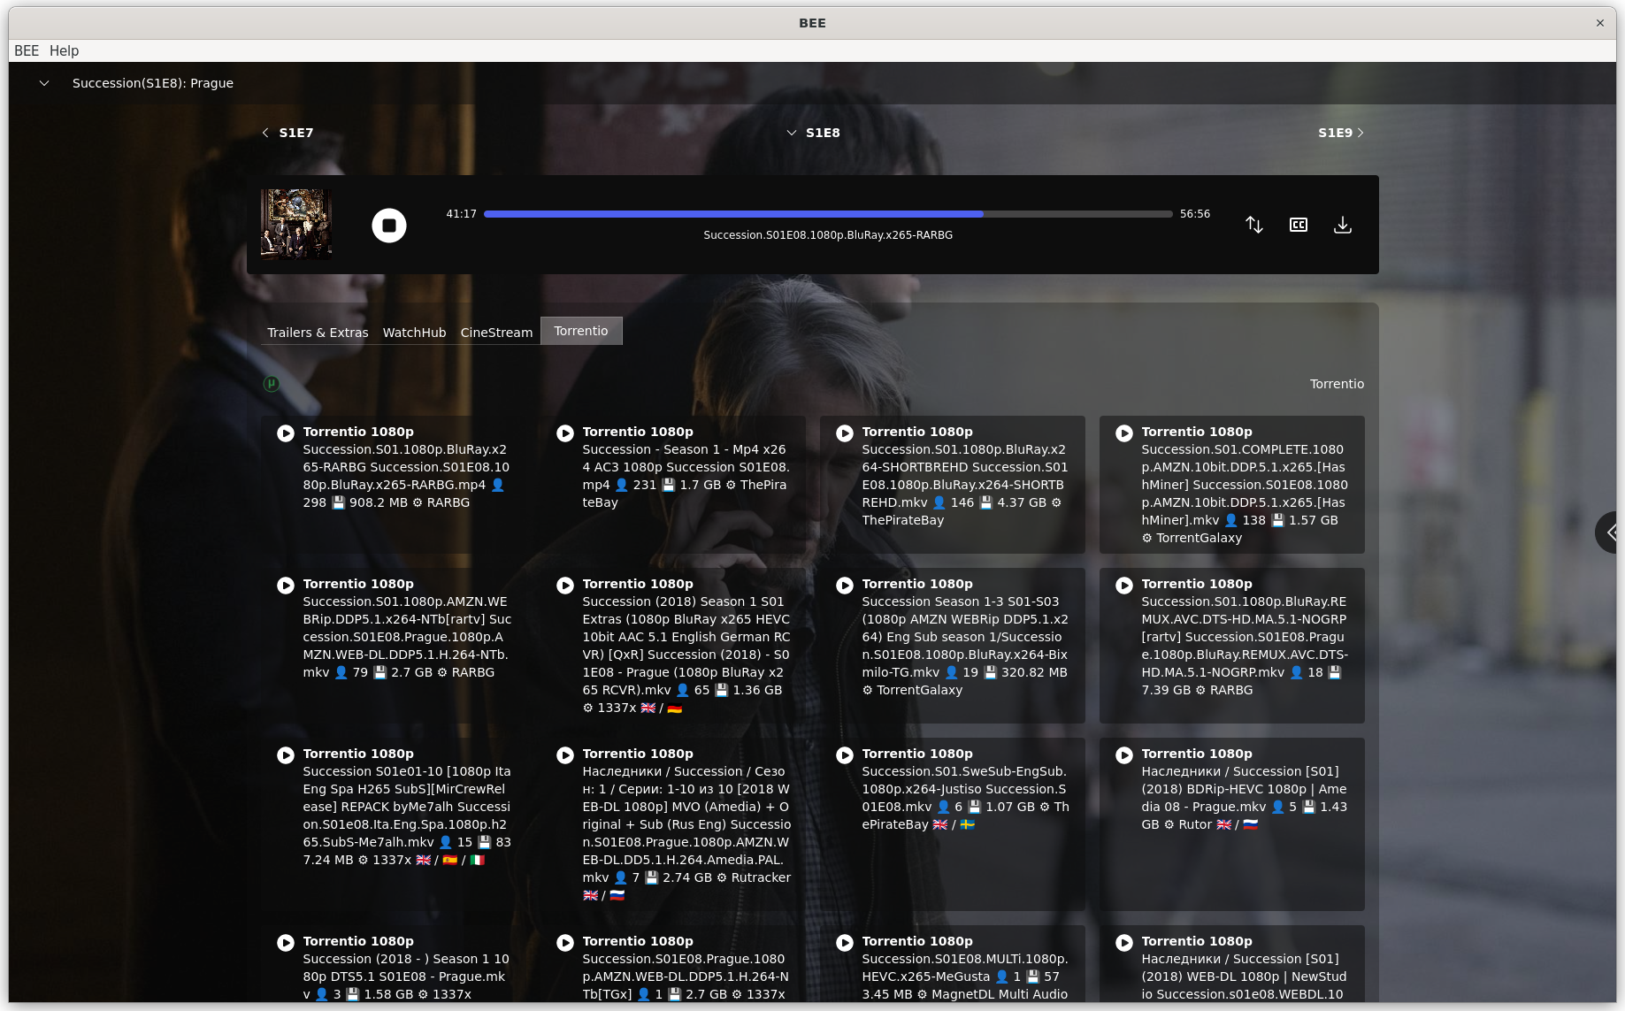The width and height of the screenshot is (1625, 1011).
Task: Switch to WatchHub tab
Action: coord(414,333)
